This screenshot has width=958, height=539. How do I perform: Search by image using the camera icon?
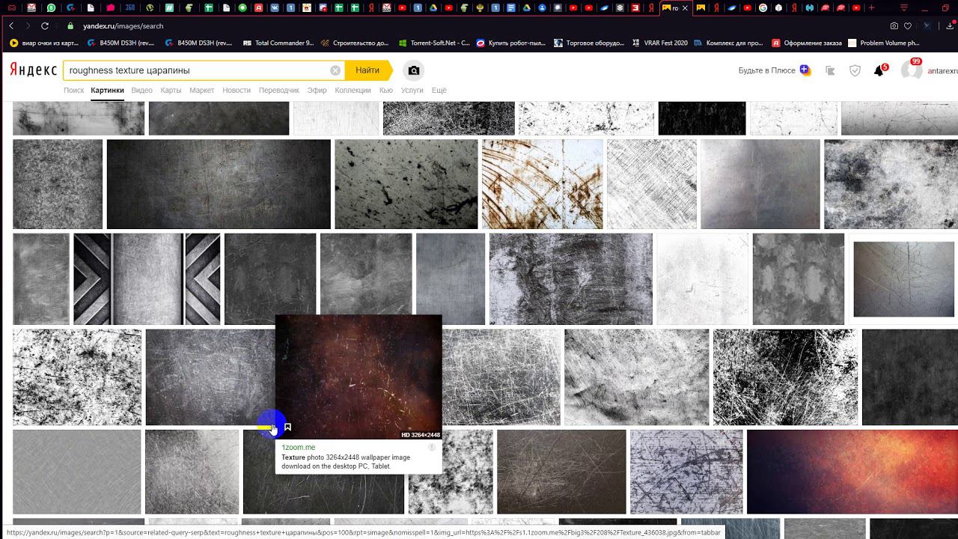point(414,70)
